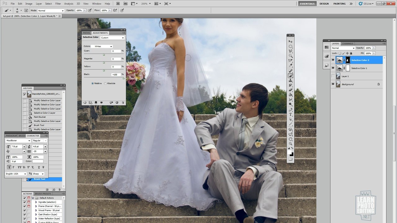
Task: Select the Hand tool
Action: click(291, 139)
